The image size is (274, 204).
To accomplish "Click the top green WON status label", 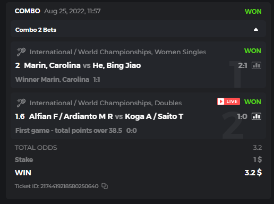I will coord(253,12).
